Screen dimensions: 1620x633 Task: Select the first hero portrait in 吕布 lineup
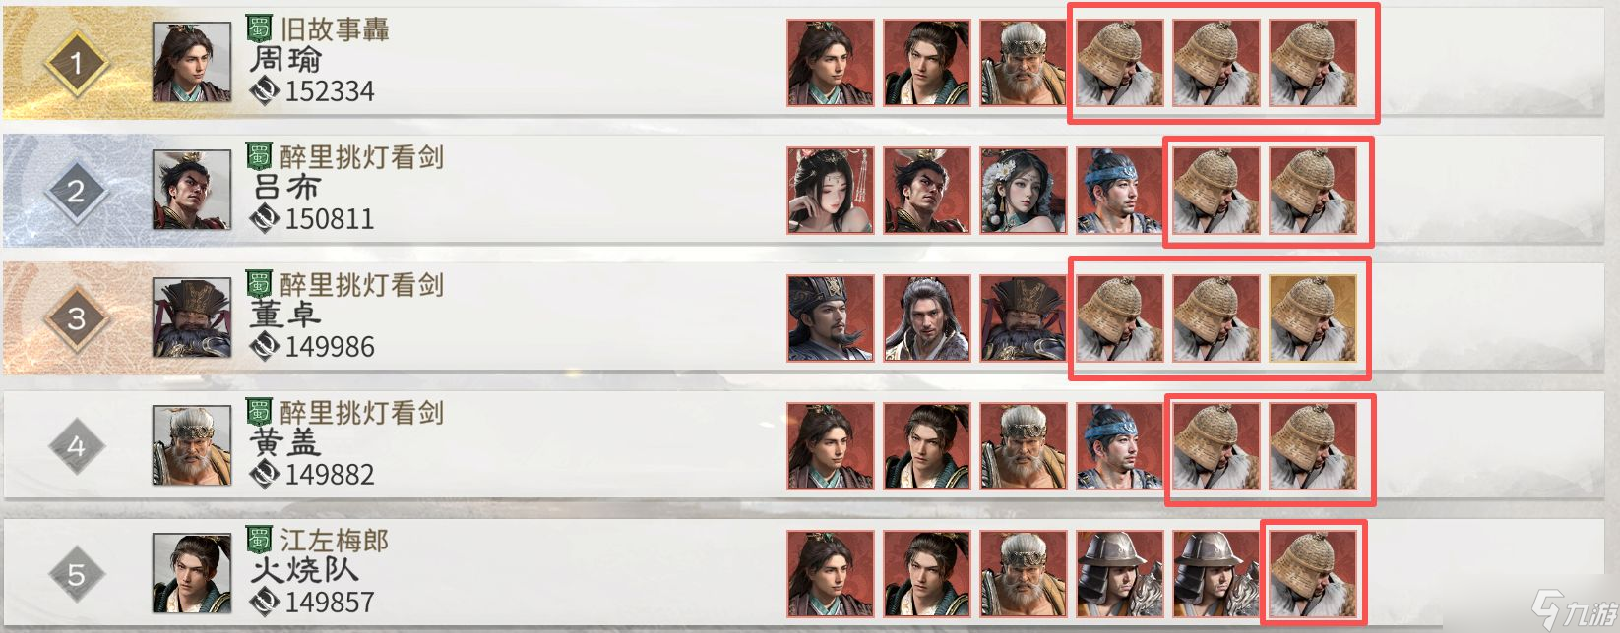pyautogui.click(x=831, y=191)
